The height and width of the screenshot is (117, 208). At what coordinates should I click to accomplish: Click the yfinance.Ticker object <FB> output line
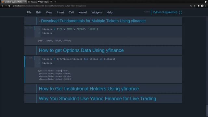pyautogui.click(x=53, y=71)
